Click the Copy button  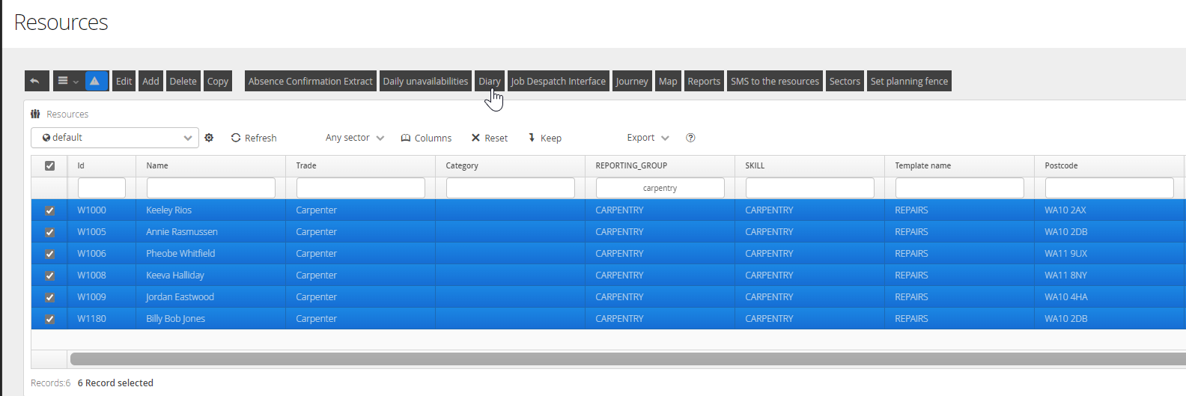pyautogui.click(x=218, y=81)
